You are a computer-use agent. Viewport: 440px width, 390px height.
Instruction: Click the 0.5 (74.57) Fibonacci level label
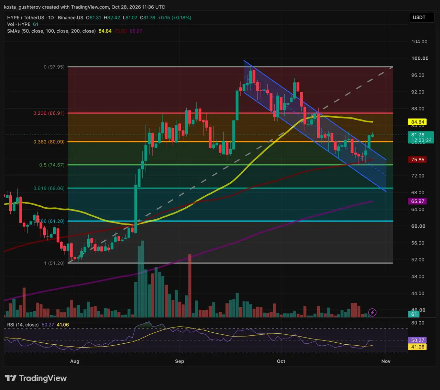point(52,165)
